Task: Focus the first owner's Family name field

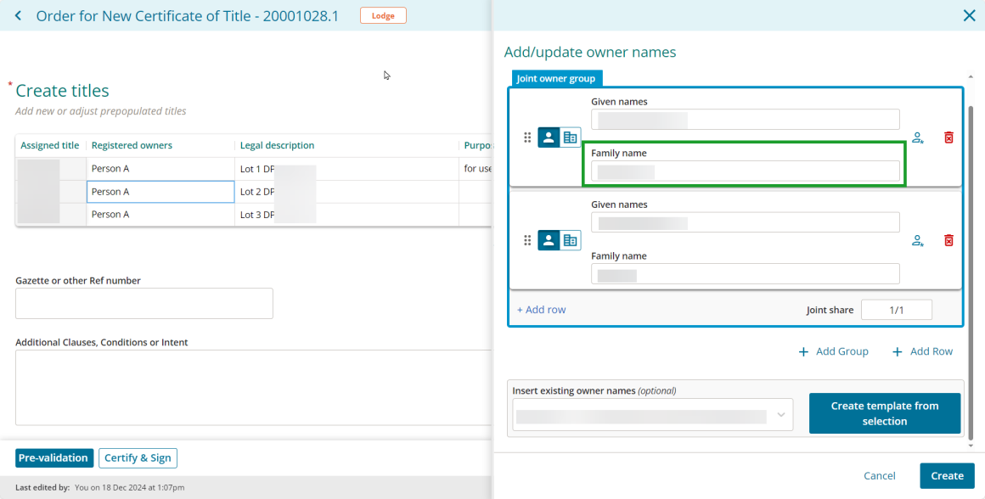Action: click(745, 171)
